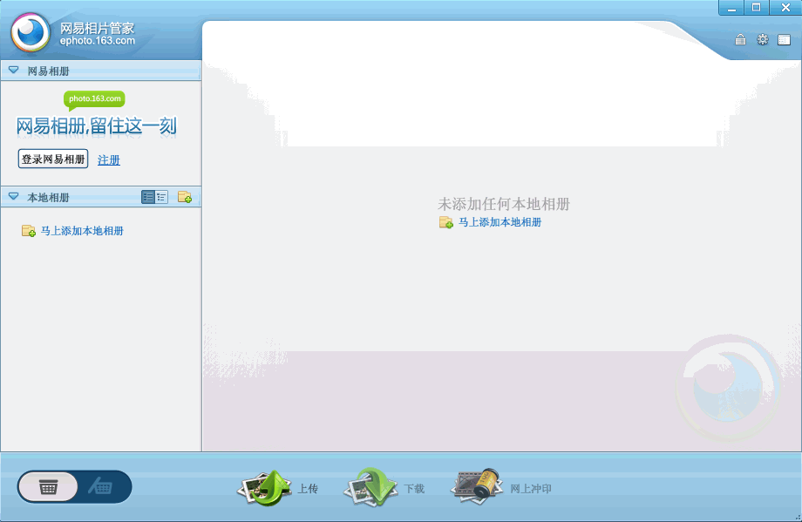The image size is (802, 522).
Task: Click the 下载 label
Action: coord(414,489)
